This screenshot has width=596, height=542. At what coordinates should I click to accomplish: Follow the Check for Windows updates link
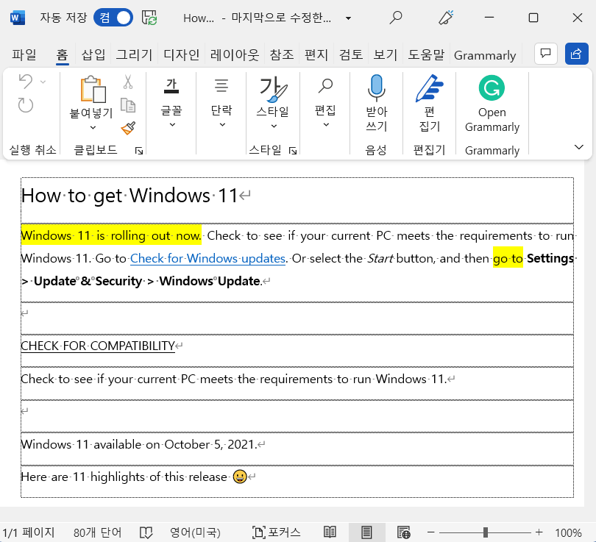pos(207,259)
